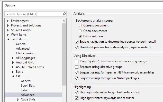Click the Analysis group heading

point(79,14)
